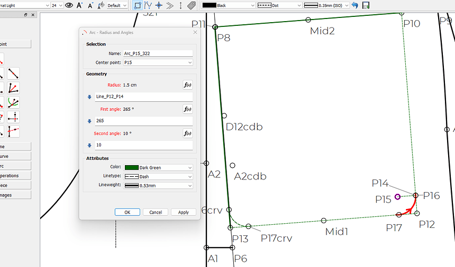Expand the Radius formula field arrow

pyautogui.click(x=89, y=97)
